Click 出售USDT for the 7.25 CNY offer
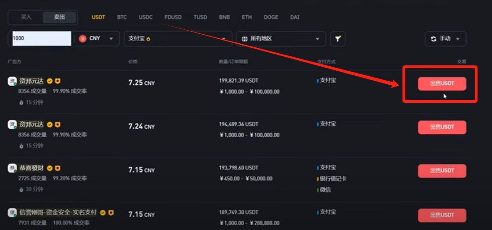This screenshot has height=230, width=492. coord(442,83)
